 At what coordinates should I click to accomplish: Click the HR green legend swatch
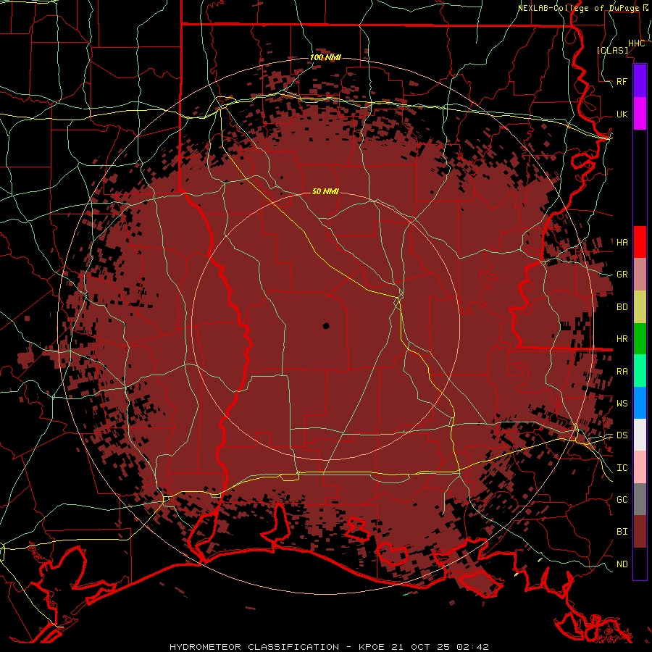pos(640,338)
